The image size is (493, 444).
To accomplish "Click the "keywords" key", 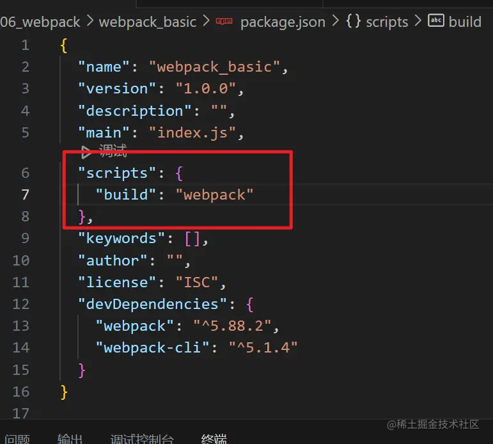I will 121,239.
